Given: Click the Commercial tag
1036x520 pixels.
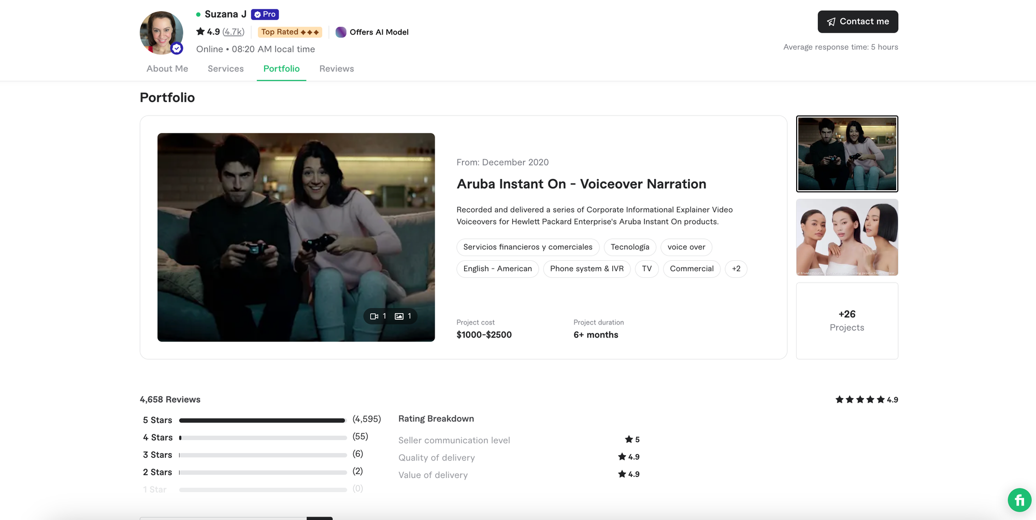Looking at the screenshot, I should (692, 269).
